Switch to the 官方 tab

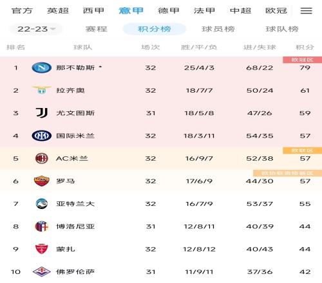(22, 10)
